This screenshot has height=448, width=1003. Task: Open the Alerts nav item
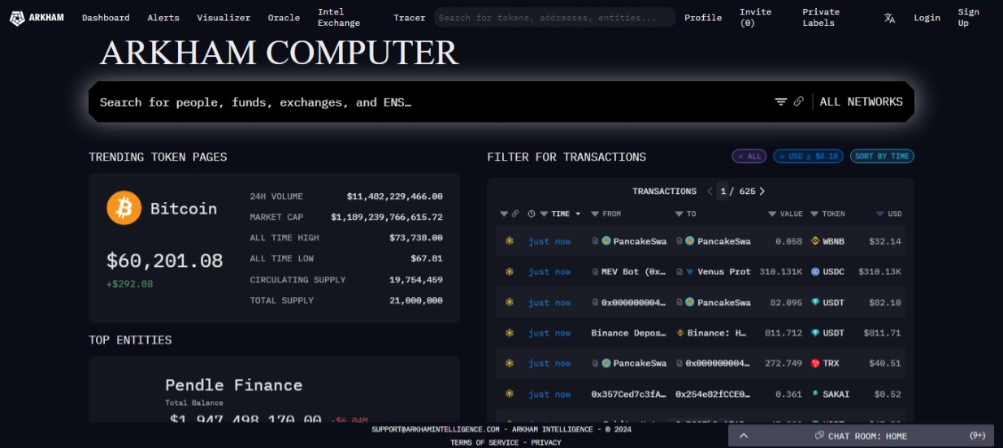163,18
